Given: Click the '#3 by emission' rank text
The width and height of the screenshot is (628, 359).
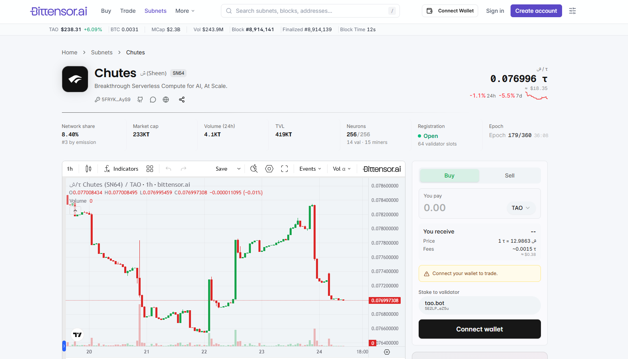Looking at the screenshot, I should pos(79,142).
